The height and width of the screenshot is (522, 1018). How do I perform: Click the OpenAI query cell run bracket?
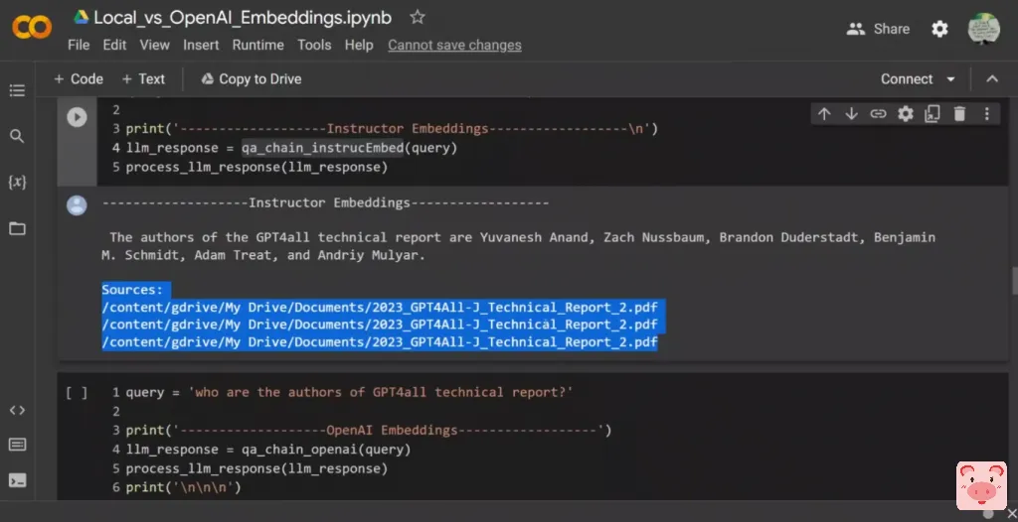coord(77,393)
